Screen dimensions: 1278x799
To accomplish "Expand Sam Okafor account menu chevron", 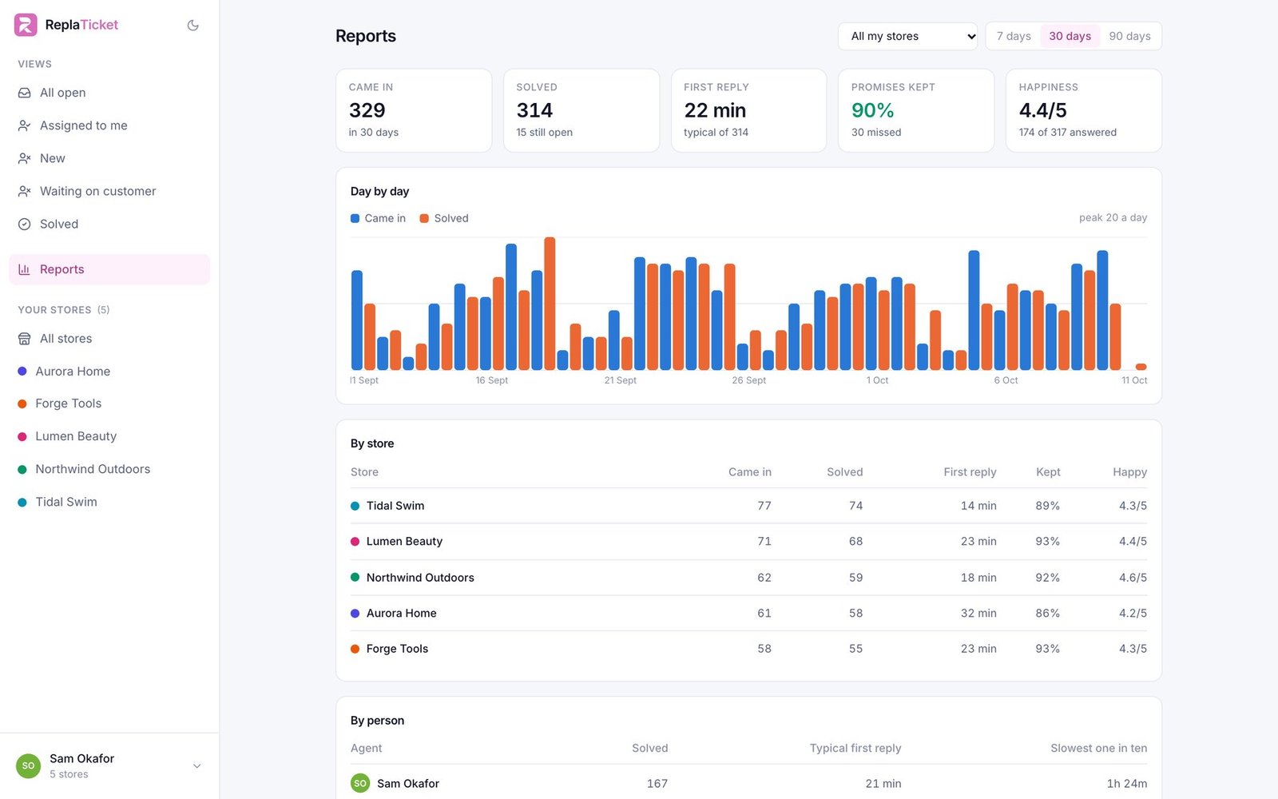I will [x=196, y=765].
